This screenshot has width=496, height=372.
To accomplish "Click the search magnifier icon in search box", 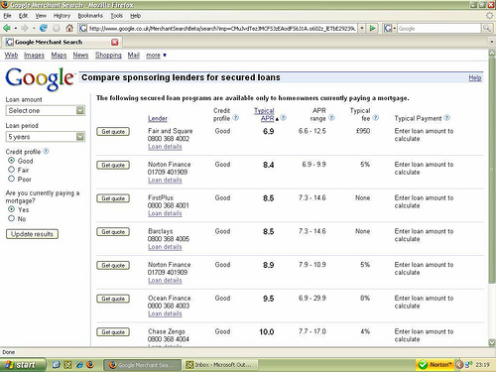I will click(486, 28).
